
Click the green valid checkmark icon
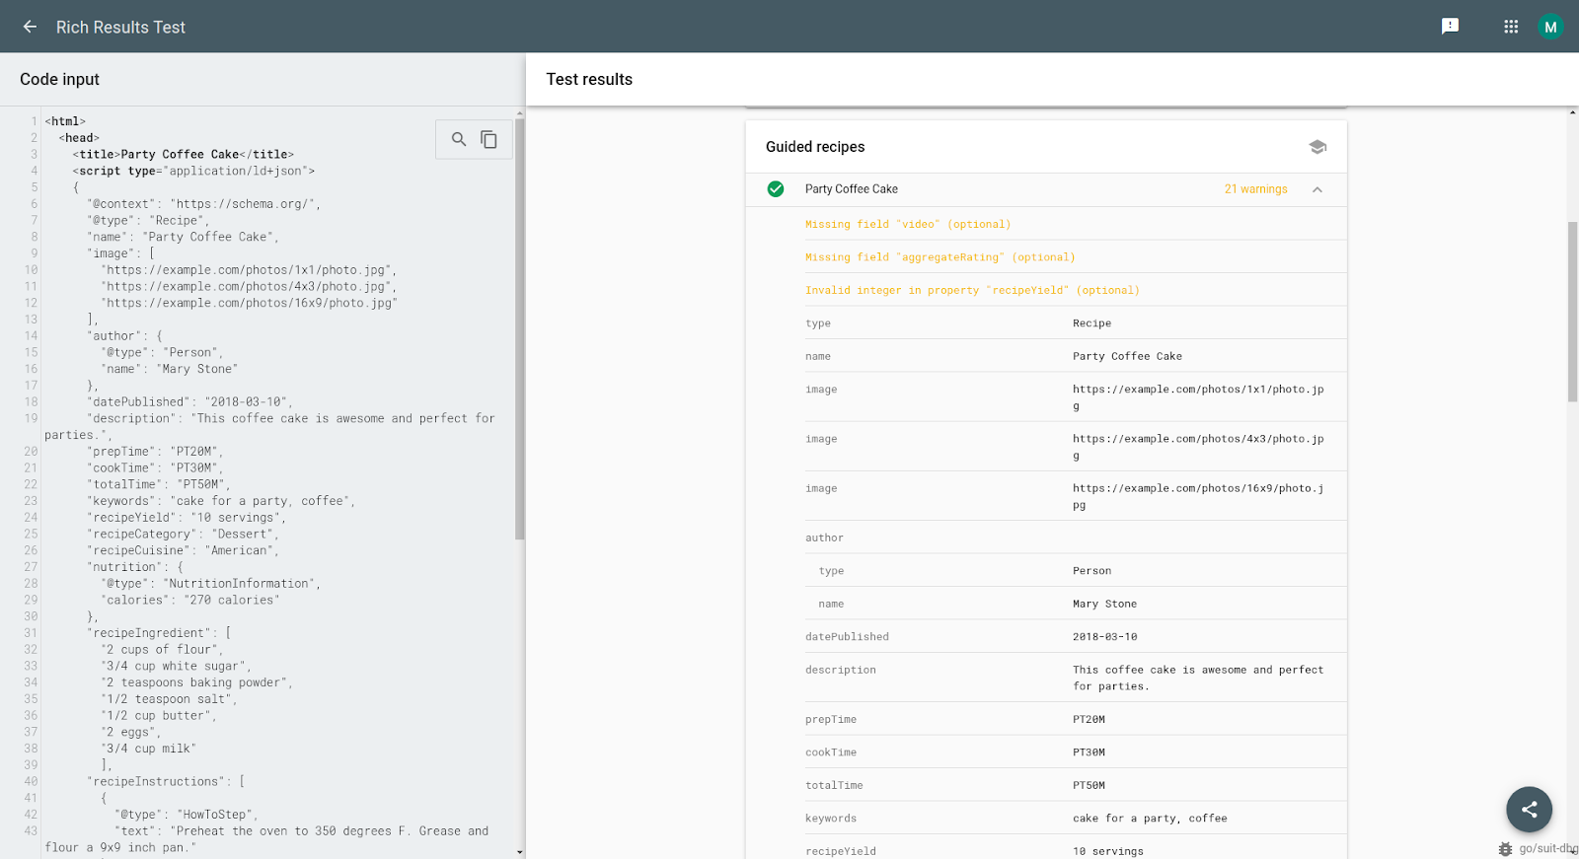pyautogui.click(x=776, y=189)
